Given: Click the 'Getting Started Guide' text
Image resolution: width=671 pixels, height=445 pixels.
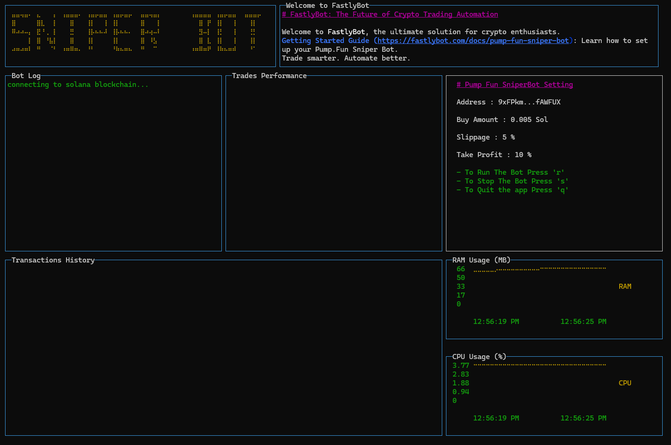Looking at the screenshot, I should pos(325,41).
